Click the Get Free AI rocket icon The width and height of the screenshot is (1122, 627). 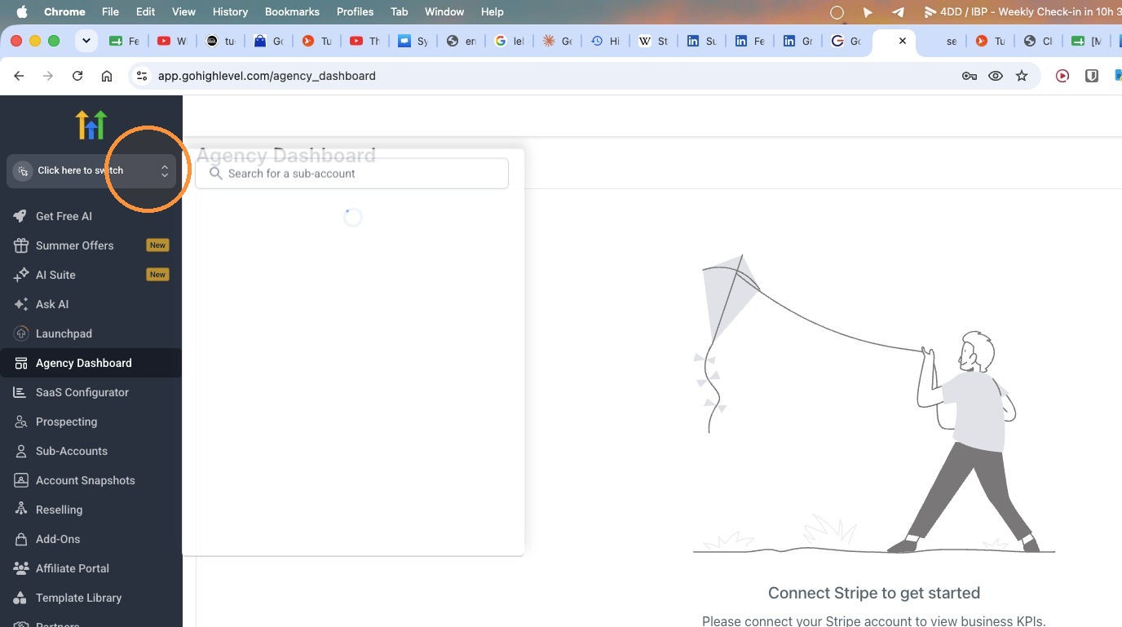point(20,216)
